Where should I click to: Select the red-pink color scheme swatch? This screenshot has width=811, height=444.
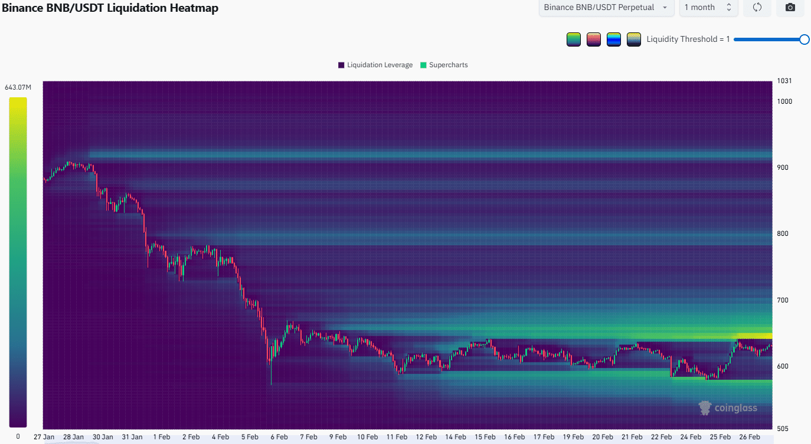pos(594,40)
